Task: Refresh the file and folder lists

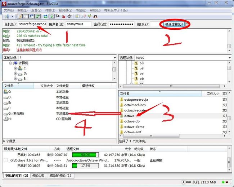Action: point(45,16)
